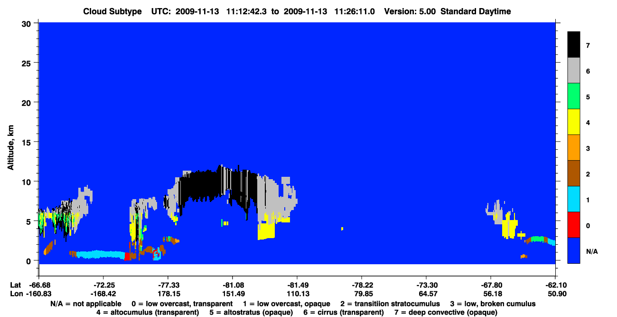Click longitude value 79.85

[x=362, y=294]
